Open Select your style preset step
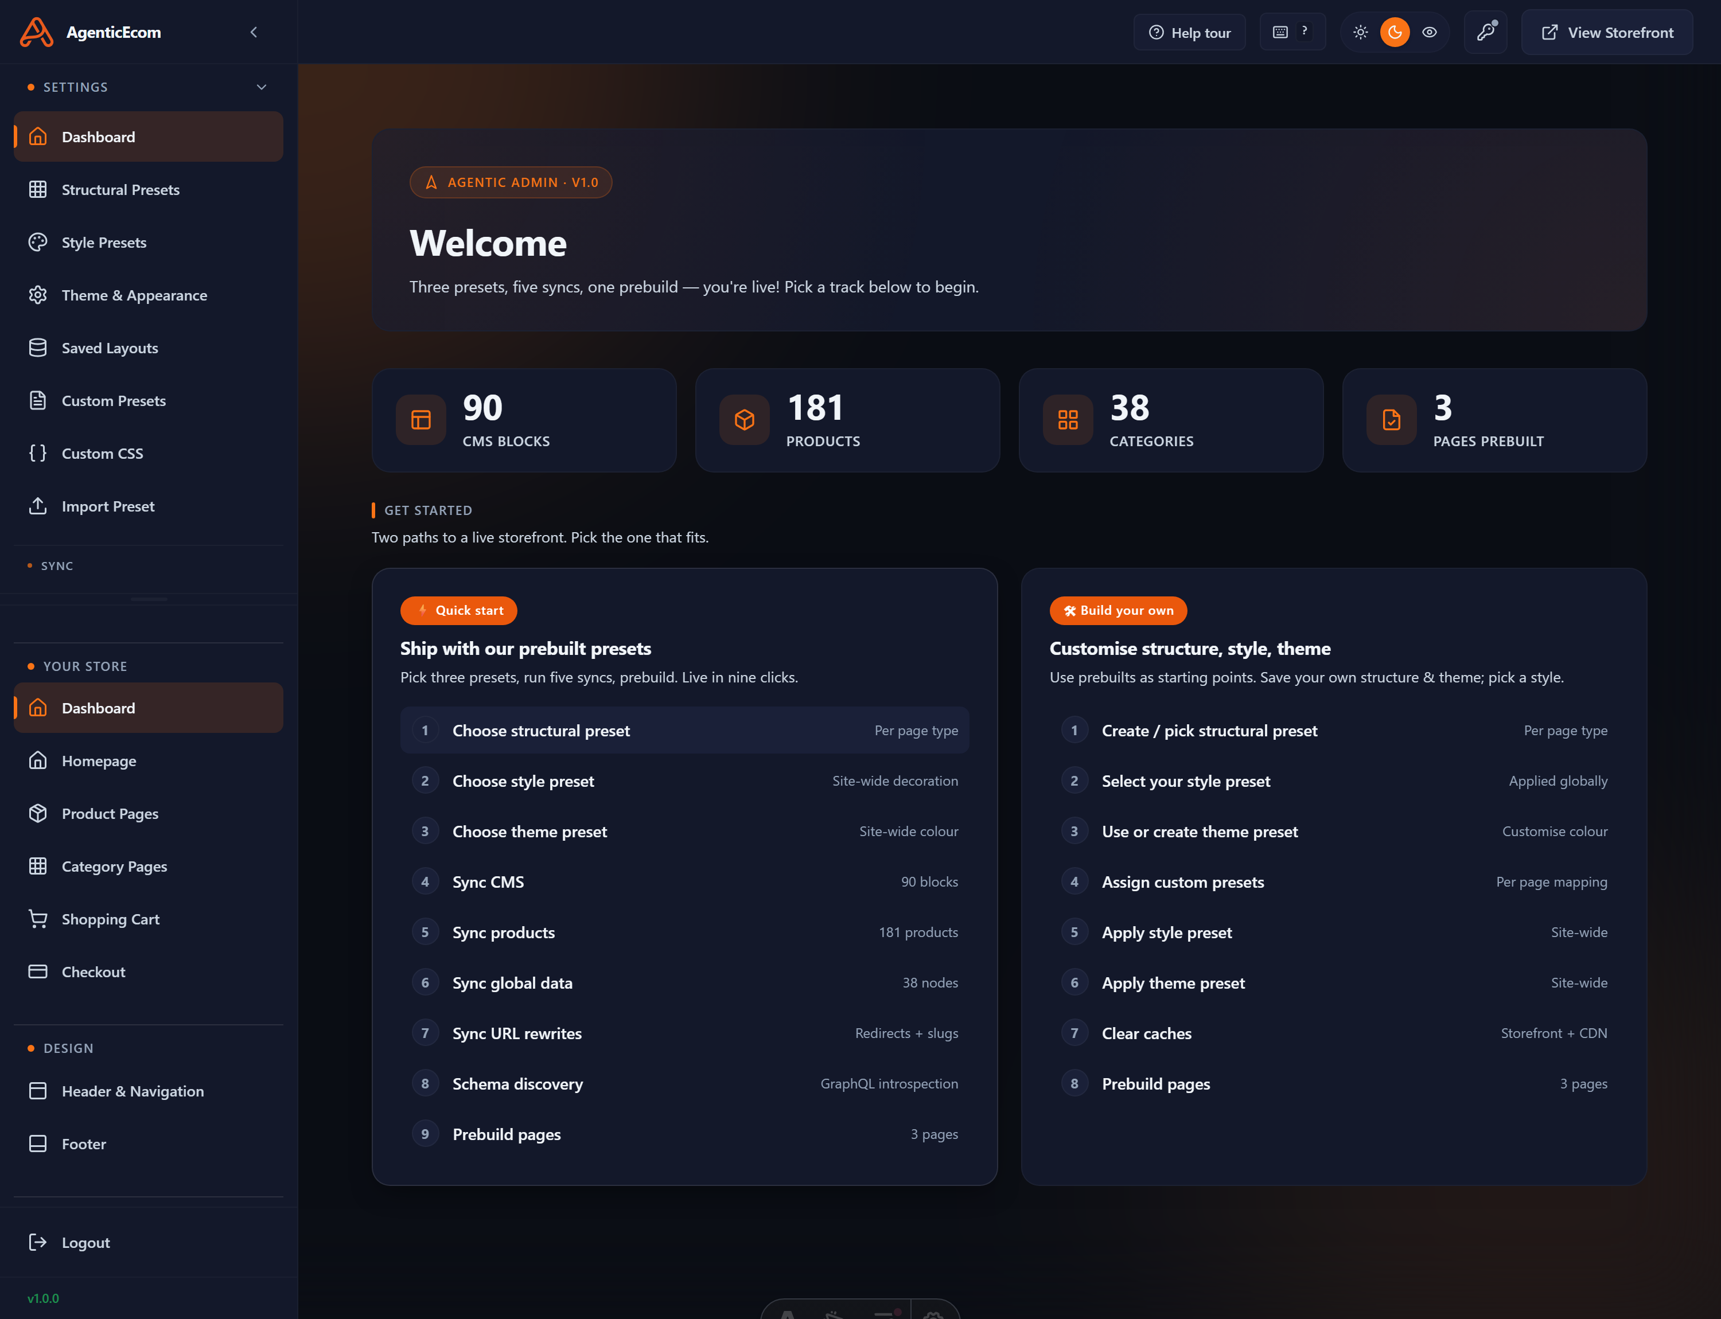This screenshot has width=1721, height=1319. (1334, 781)
